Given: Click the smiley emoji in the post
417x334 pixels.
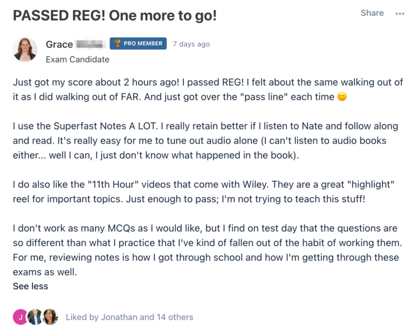Looking at the screenshot, I should (x=342, y=97).
